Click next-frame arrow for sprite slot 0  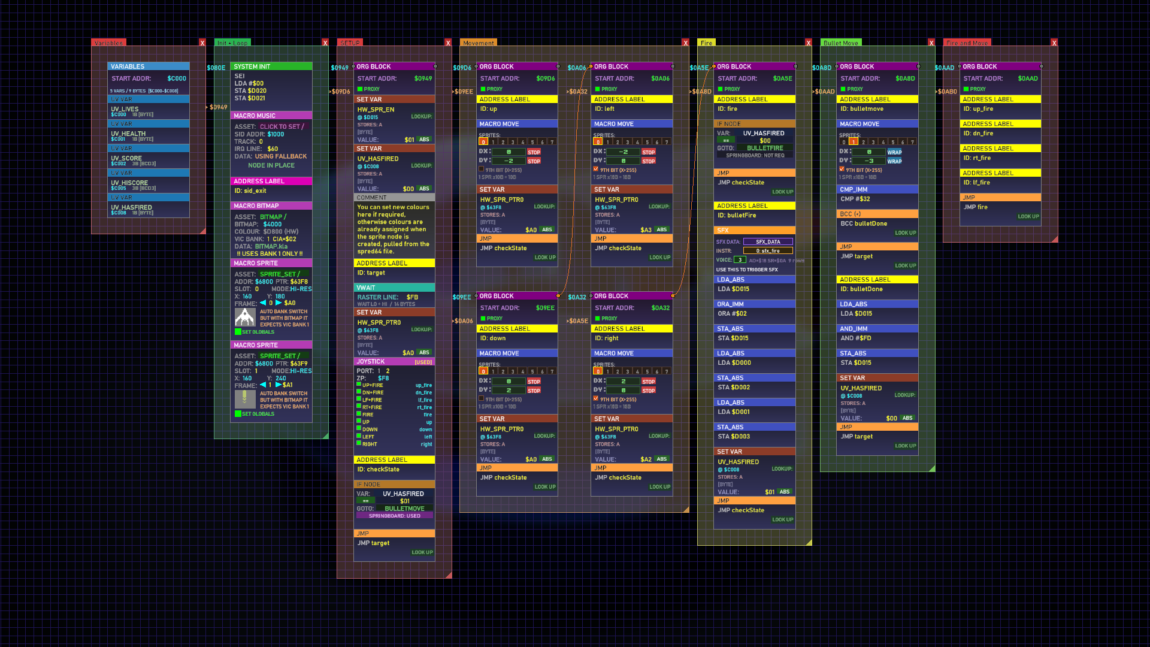click(279, 303)
